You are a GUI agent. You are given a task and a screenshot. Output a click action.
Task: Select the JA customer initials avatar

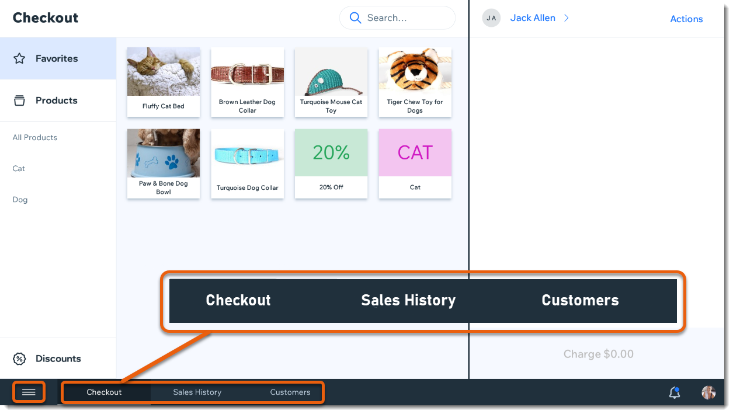(x=491, y=18)
